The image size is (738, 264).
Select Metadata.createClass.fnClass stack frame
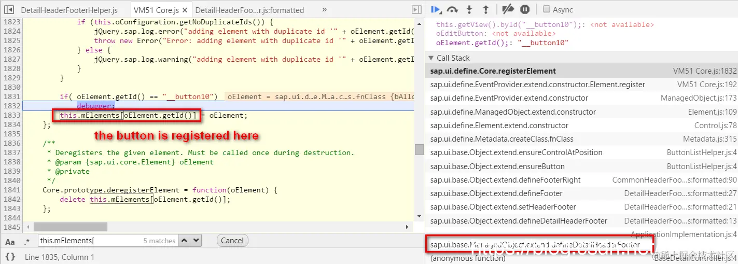tap(581, 139)
